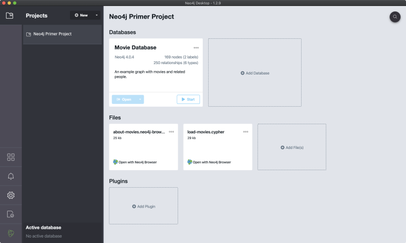Image resolution: width=406 pixels, height=243 pixels.
Task: Click the Neo4j logo icon in sidebar
Action: [x=10, y=233]
